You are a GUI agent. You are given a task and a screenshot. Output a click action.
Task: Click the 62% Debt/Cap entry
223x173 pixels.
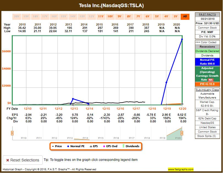207,119
